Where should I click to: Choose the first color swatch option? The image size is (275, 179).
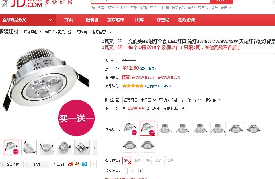coord(130,128)
